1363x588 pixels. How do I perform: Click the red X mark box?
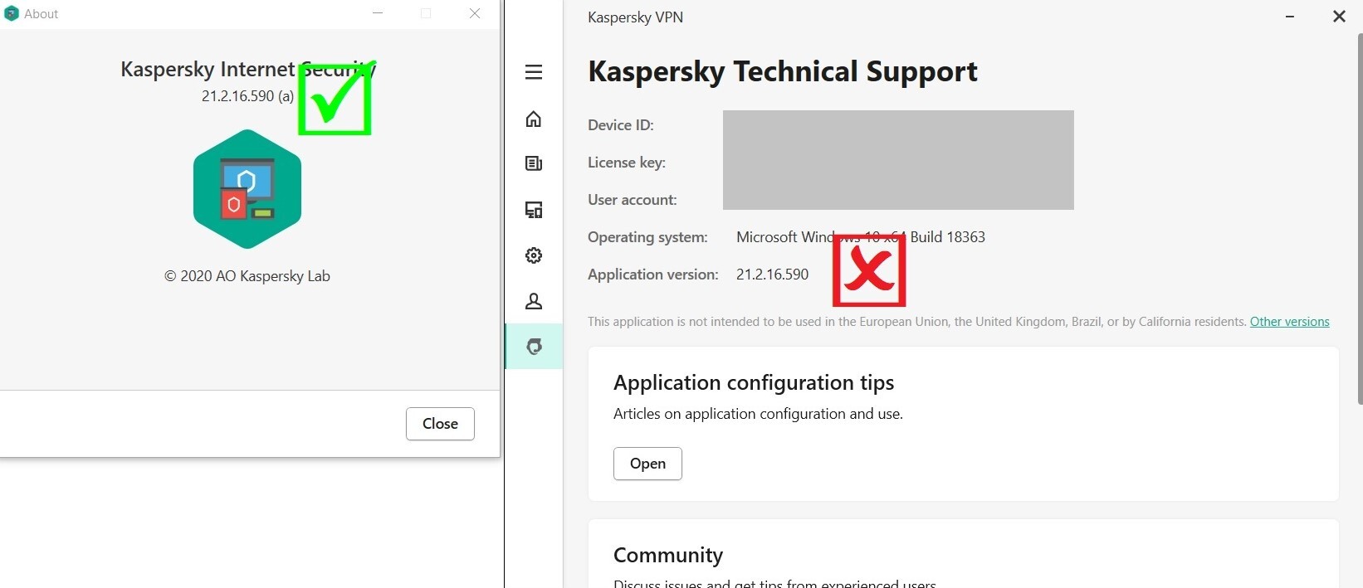point(868,270)
